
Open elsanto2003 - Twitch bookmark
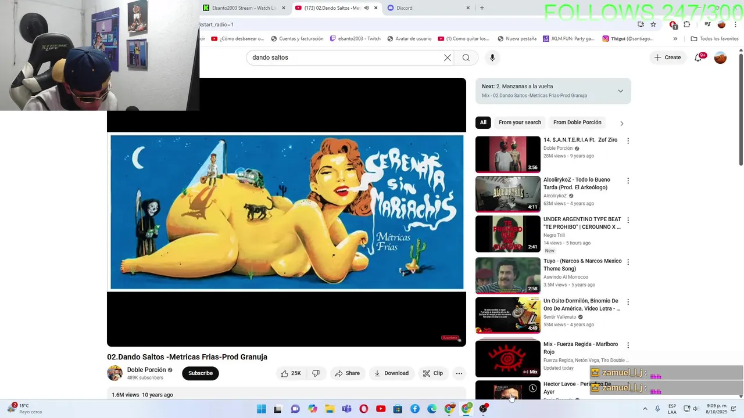click(355, 39)
